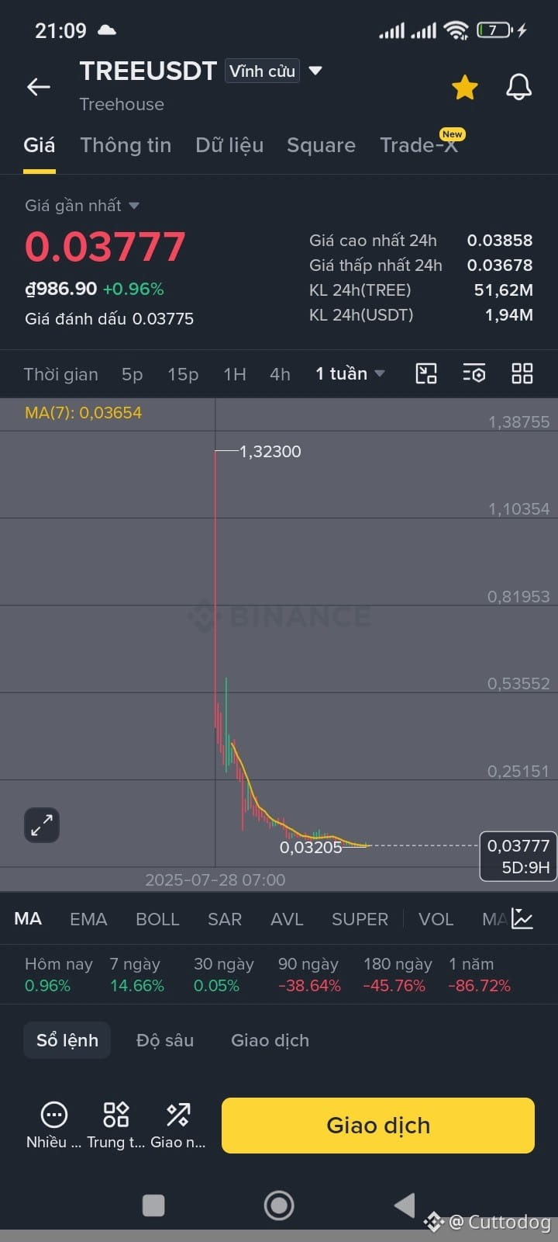The height and width of the screenshot is (1242, 558).
Task: Tap the chart date label 2025-07-28 07:00
Action: 215,880
